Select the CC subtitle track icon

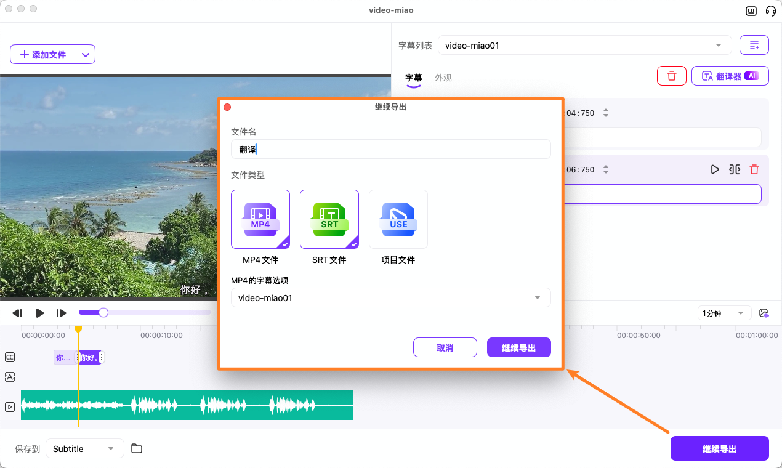point(9,357)
